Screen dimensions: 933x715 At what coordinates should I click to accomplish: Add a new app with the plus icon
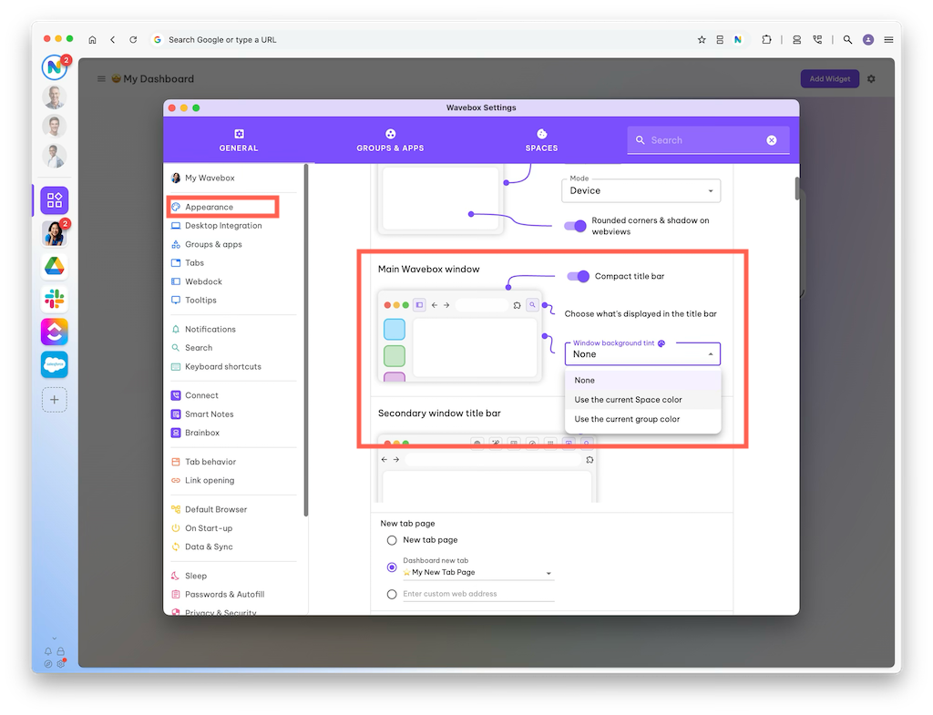click(54, 400)
